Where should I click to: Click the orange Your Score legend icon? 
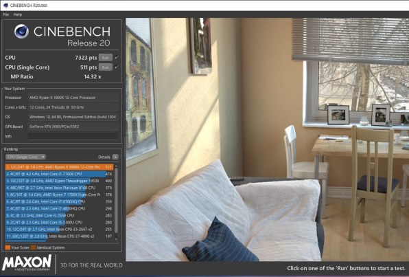pyautogui.click(x=8, y=247)
